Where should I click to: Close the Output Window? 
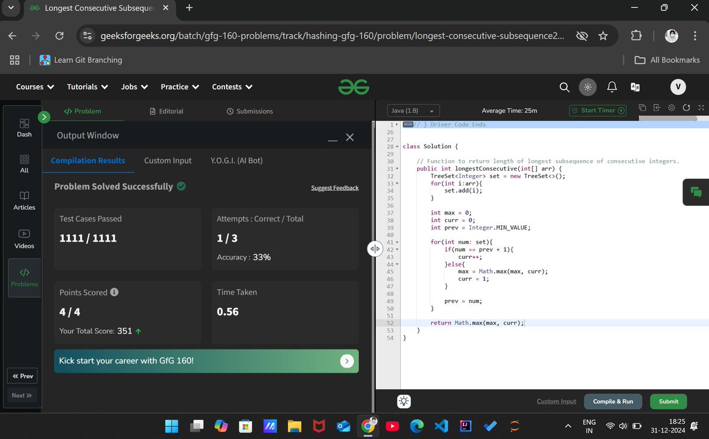coord(350,137)
